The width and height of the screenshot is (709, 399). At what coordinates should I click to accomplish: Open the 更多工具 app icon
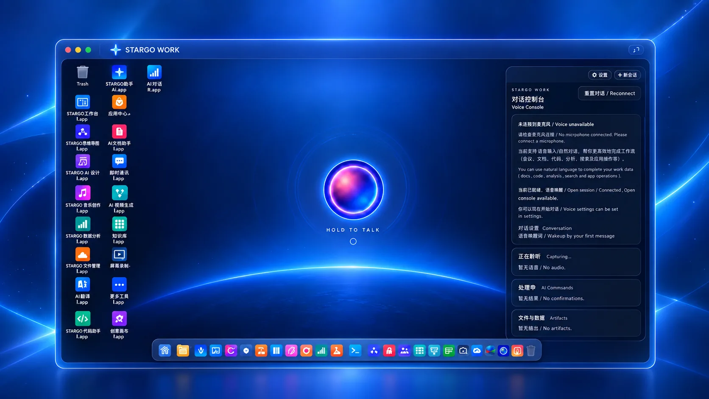tap(119, 285)
